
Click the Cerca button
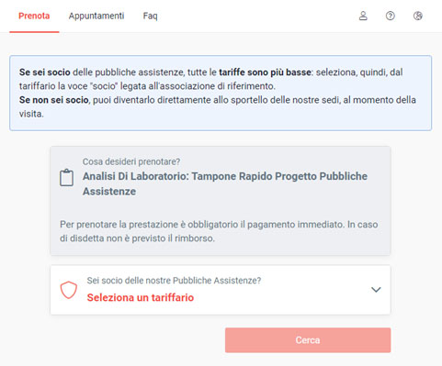coord(308,340)
